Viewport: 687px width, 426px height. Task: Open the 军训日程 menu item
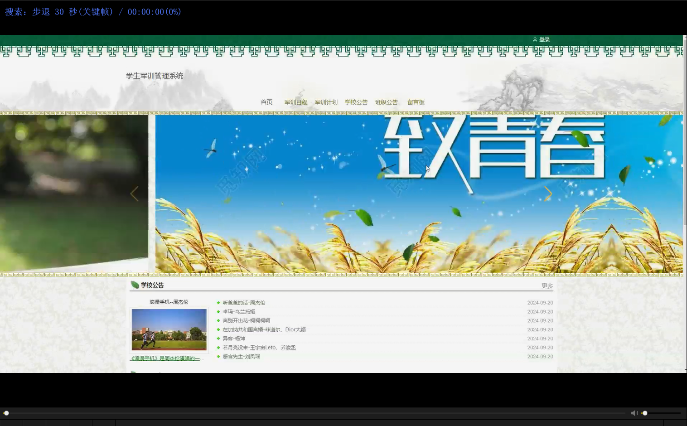(295, 102)
